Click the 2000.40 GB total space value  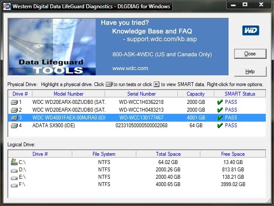(168, 177)
